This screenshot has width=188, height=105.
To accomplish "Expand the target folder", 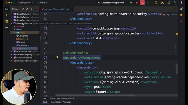I will coord(14,32).
